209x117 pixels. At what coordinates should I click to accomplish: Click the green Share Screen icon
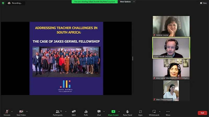coord(113,112)
